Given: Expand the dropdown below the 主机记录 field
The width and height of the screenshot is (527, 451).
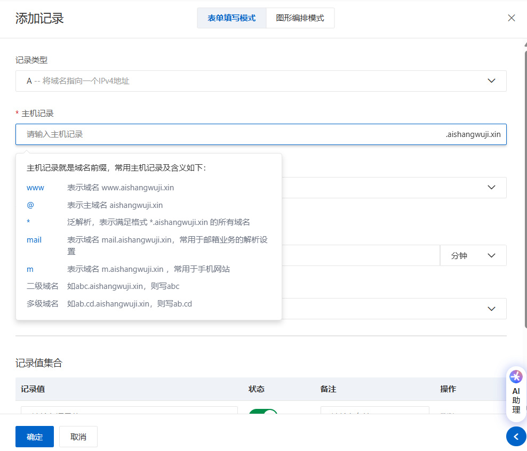Looking at the screenshot, I should click(x=394, y=188).
